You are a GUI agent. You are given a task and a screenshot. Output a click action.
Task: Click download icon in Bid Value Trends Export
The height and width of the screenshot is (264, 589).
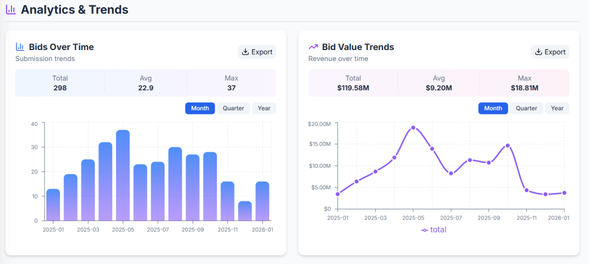[539, 52]
